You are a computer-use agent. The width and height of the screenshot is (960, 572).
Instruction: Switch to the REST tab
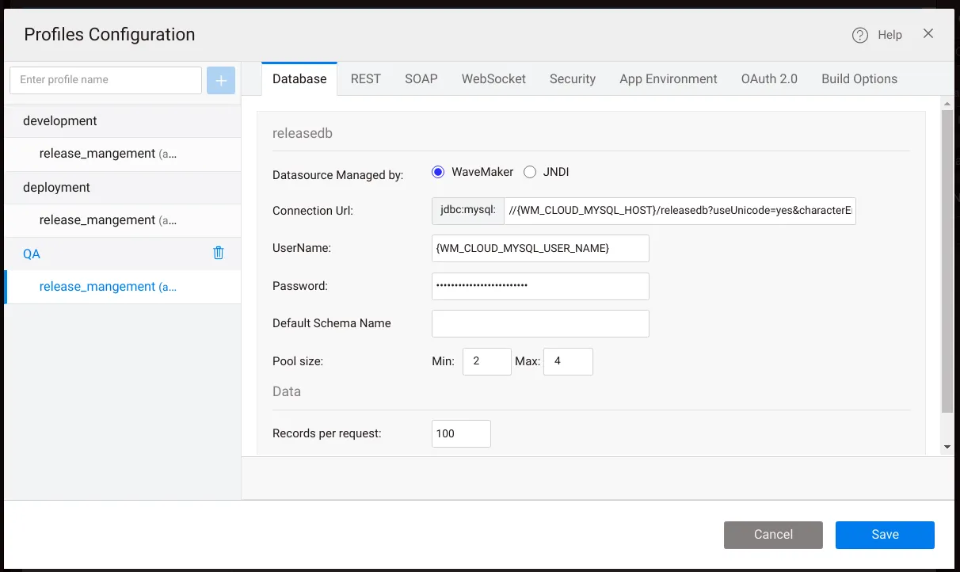click(x=366, y=78)
